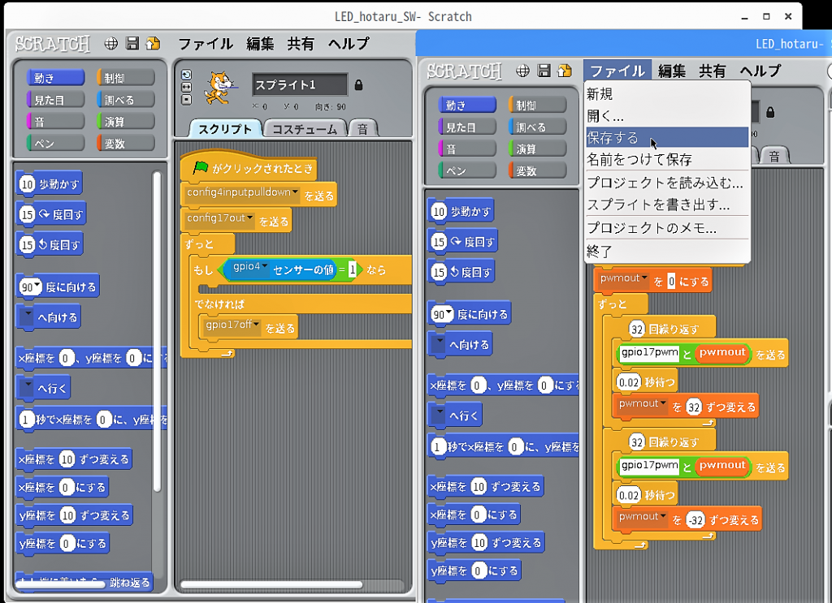Select the 調べる category in LED_hotaru_SW window
This screenshot has width=832, height=603.
click(126, 100)
